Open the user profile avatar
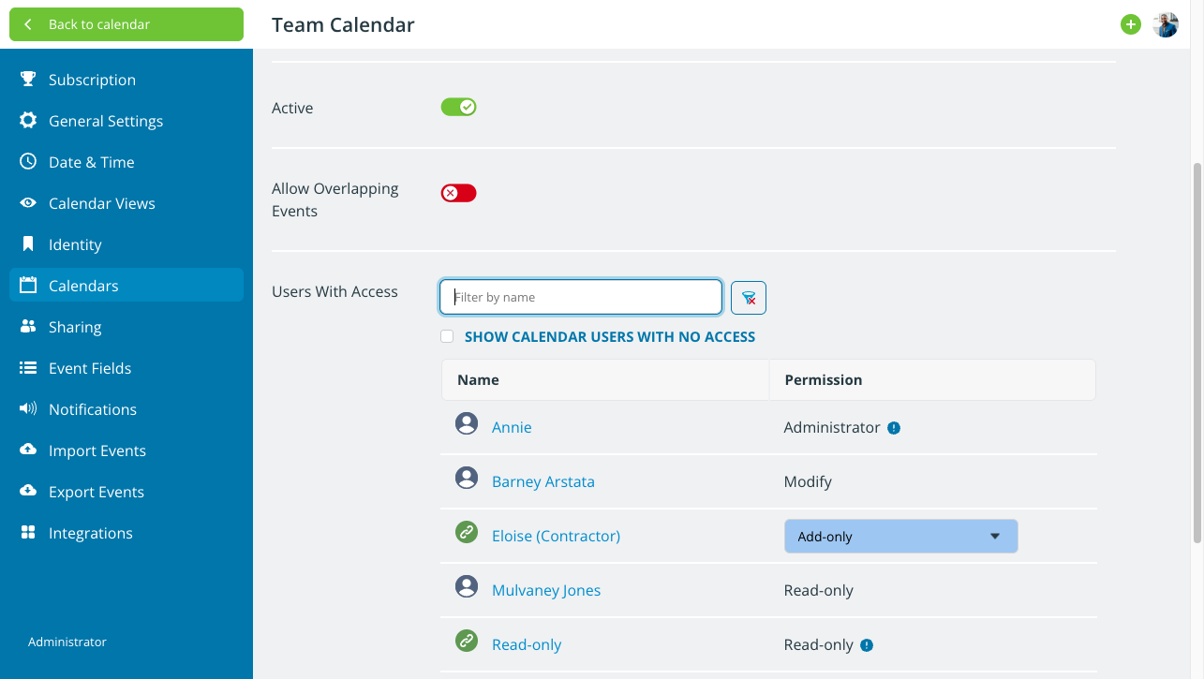Viewport: 1204px width, 679px height. (x=1166, y=25)
